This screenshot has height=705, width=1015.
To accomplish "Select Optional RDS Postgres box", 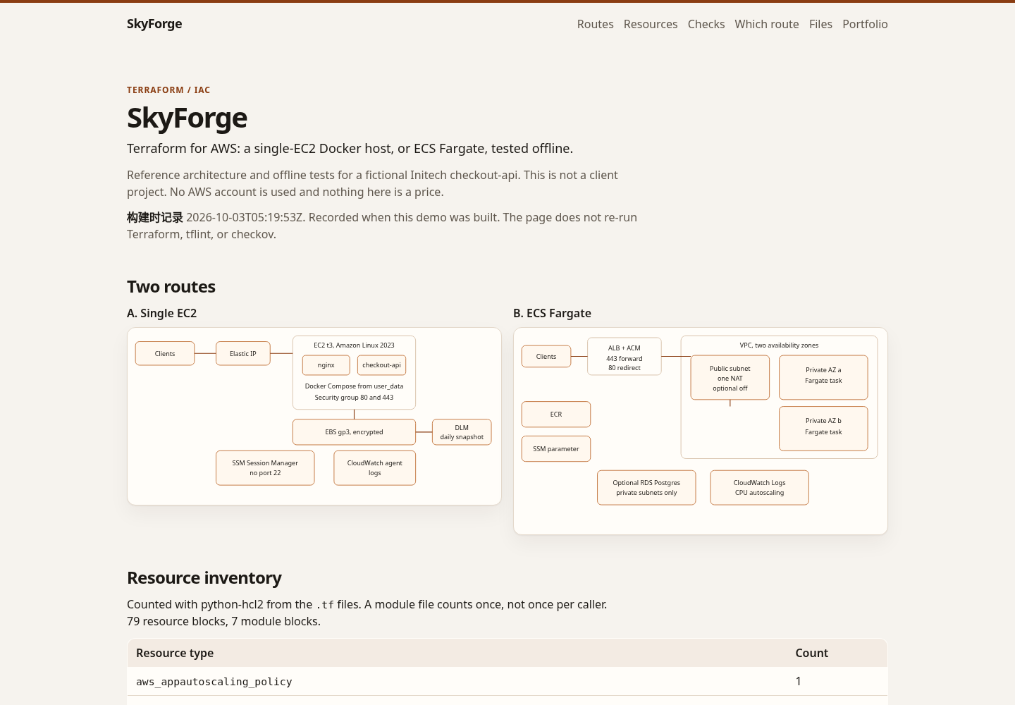I will pyautogui.click(x=646, y=488).
